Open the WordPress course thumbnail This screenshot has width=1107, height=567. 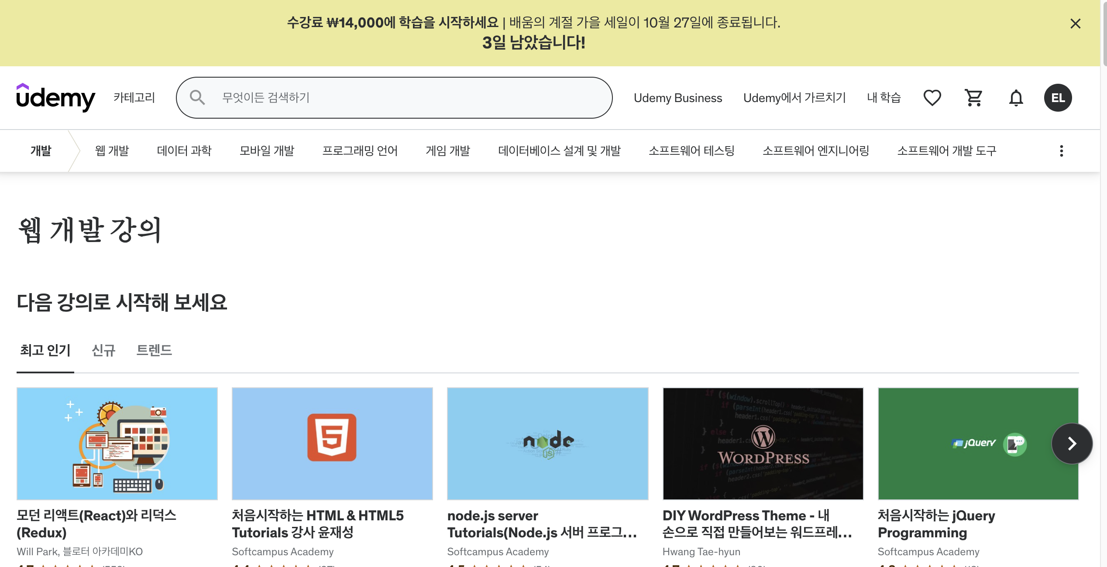pos(763,444)
